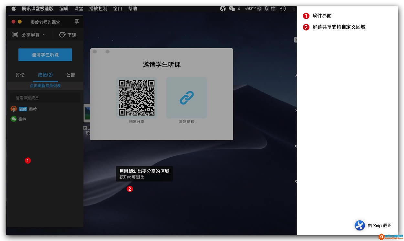The image size is (404, 241).
Task: Open the 课堂 menu
Action: (x=79, y=9)
